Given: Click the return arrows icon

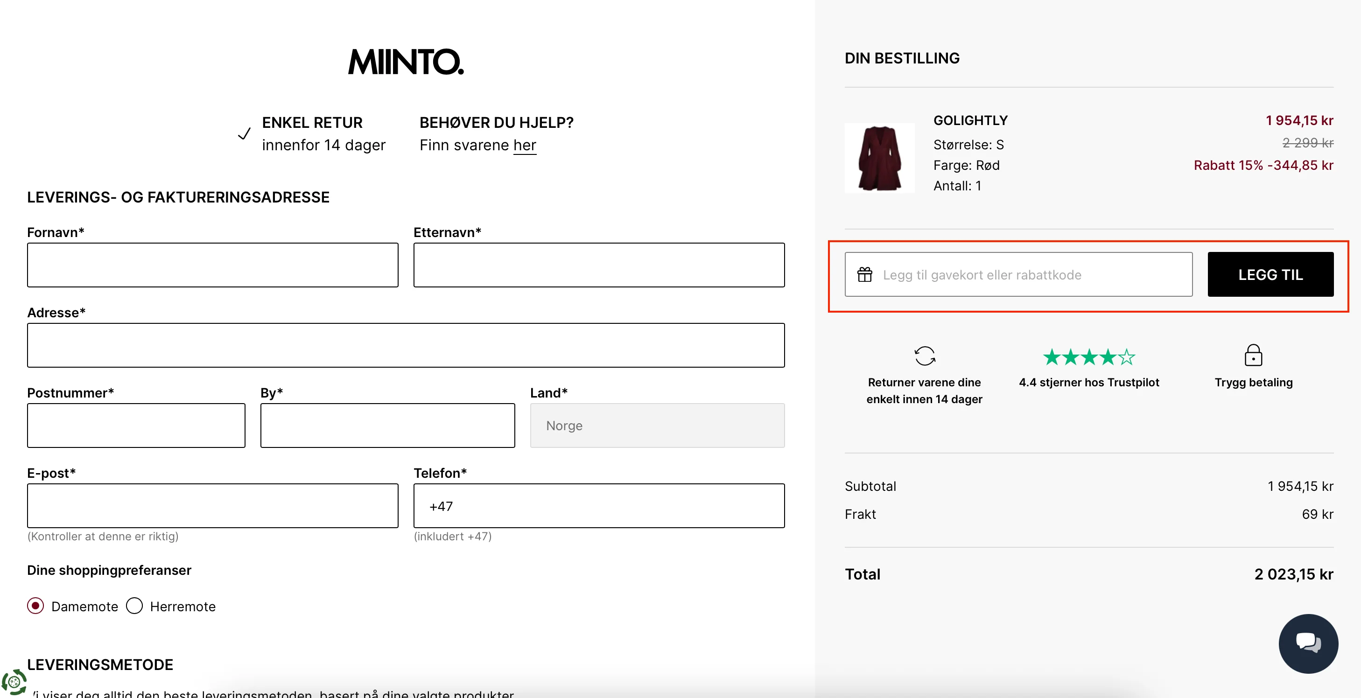Looking at the screenshot, I should point(925,356).
